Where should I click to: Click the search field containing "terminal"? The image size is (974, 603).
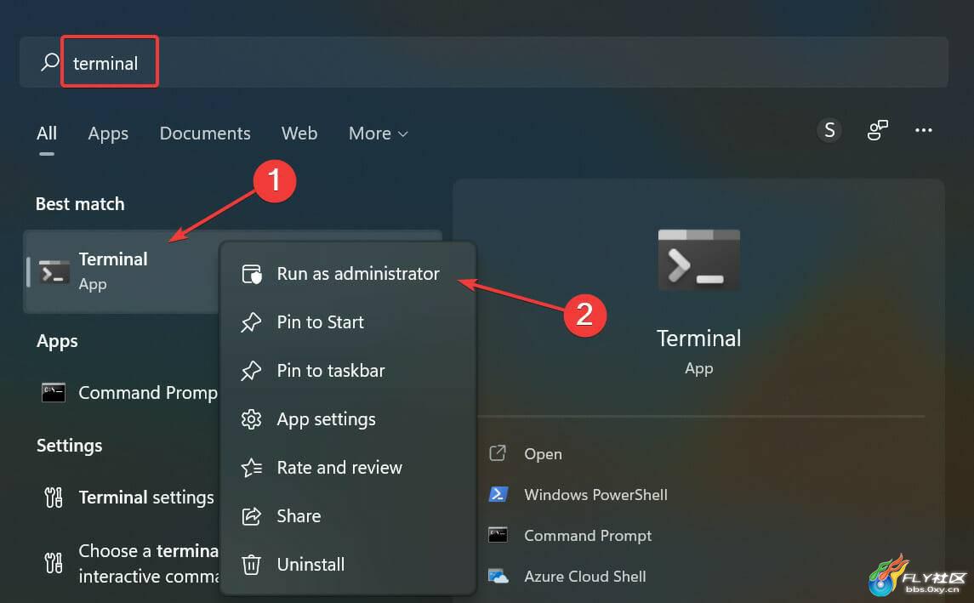(483, 62)
